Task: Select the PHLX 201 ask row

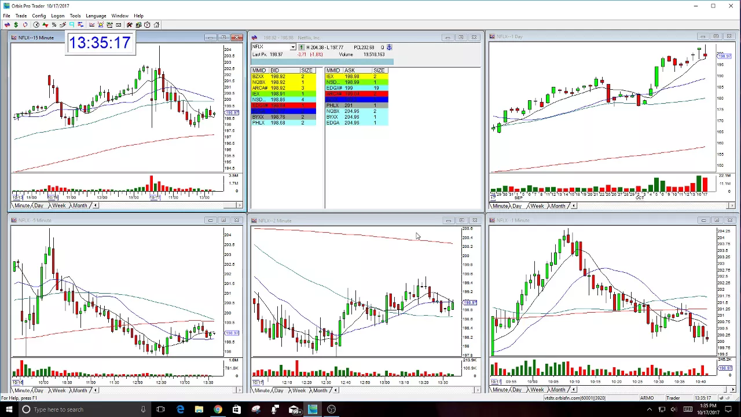Action: pyautogui.click(x=357, y=105)
